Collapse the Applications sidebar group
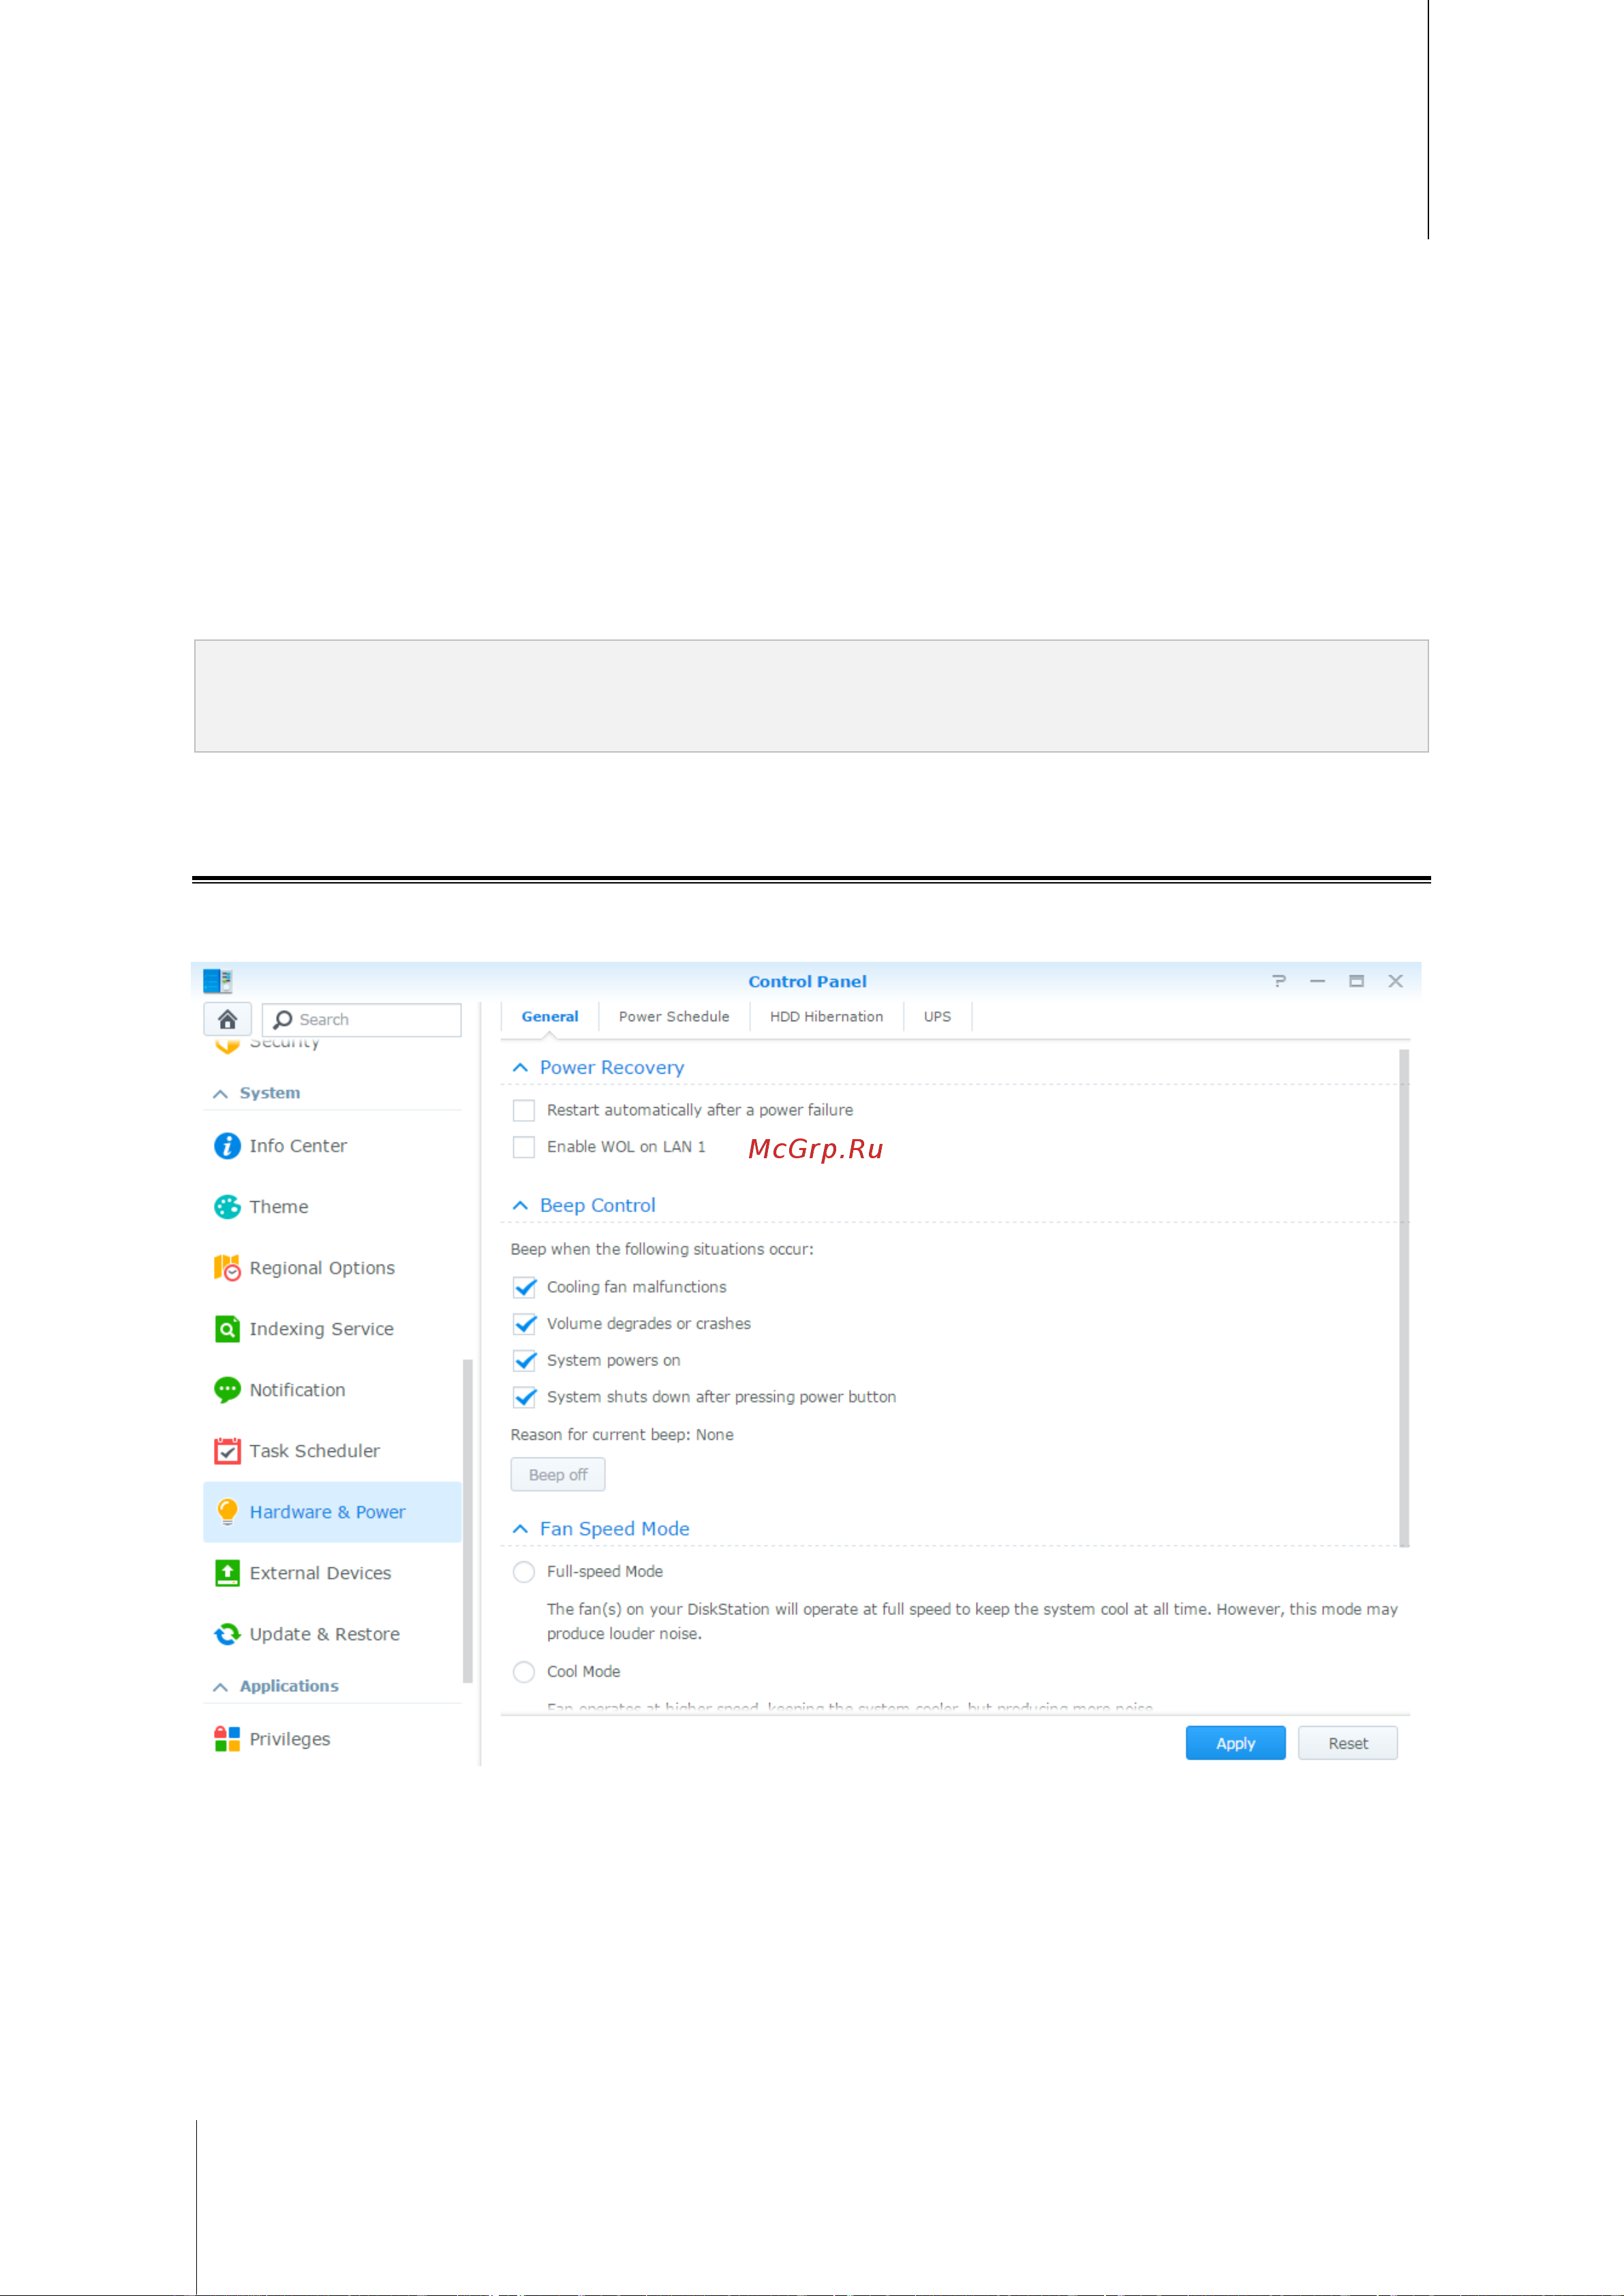The height and width of the screenshot is (2296, 1624). (220, 1687)
